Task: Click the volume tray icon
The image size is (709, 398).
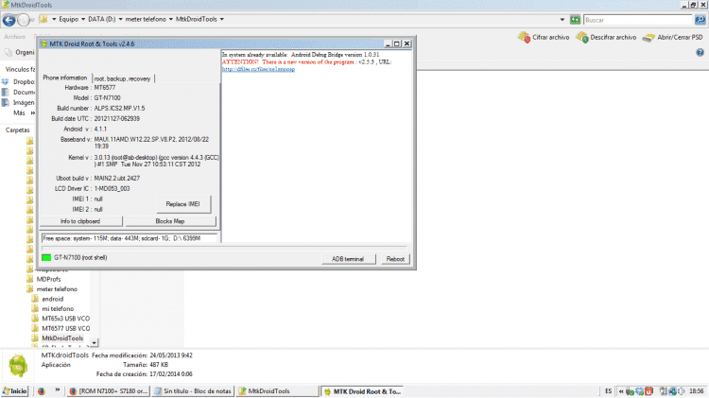Action: [682, 391]
